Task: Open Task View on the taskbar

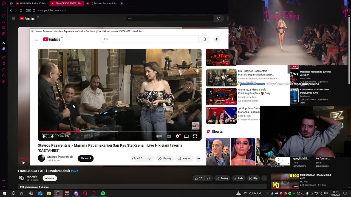Action: pyautogui.click(x=22, y=193)
